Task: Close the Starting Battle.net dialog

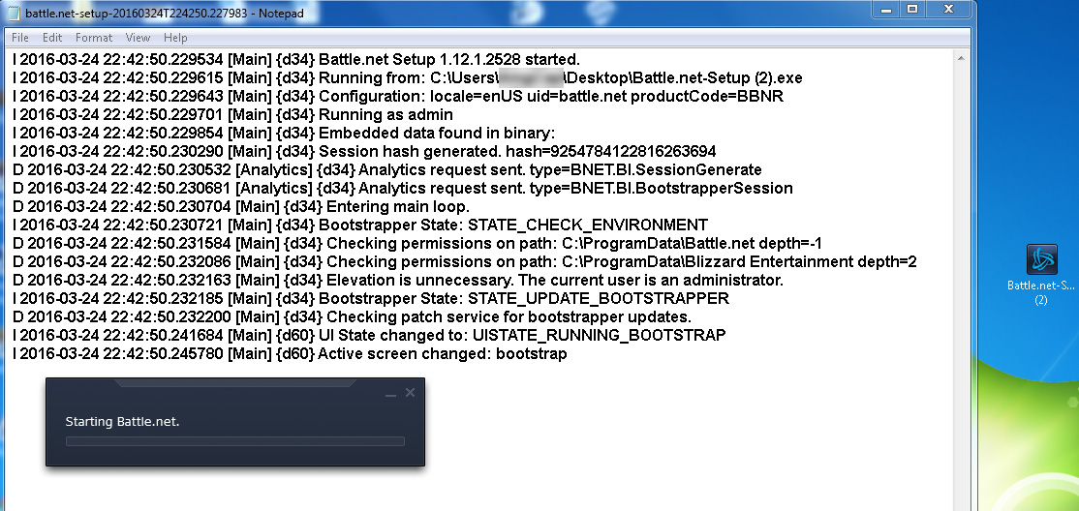Action: (x=410, y=393)
